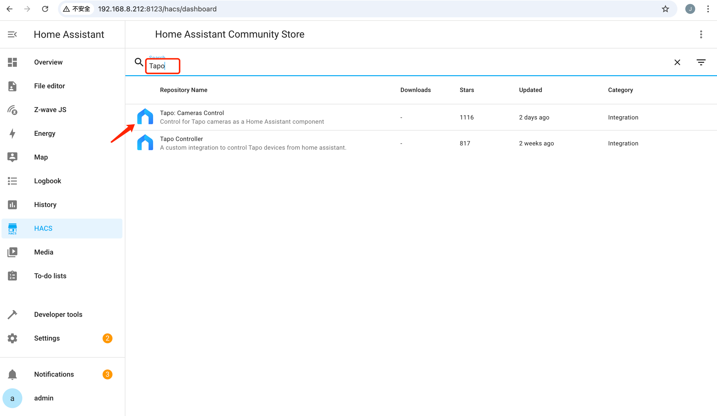Image resolution: width=717 pixels, height=416 pixels.
Task: Open the Community Store overflow menu
Action: click(701, 34)
